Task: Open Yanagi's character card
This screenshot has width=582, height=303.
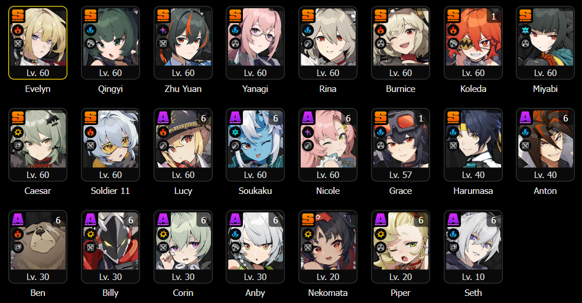Action: tap(255, 42)
